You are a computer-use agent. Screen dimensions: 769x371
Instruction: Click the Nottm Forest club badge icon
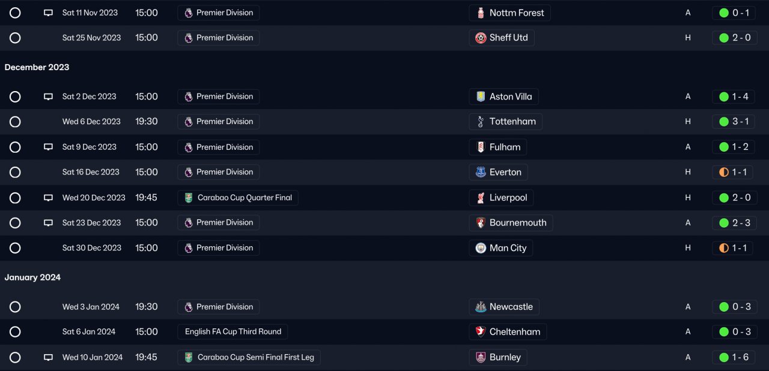(481, 13)
